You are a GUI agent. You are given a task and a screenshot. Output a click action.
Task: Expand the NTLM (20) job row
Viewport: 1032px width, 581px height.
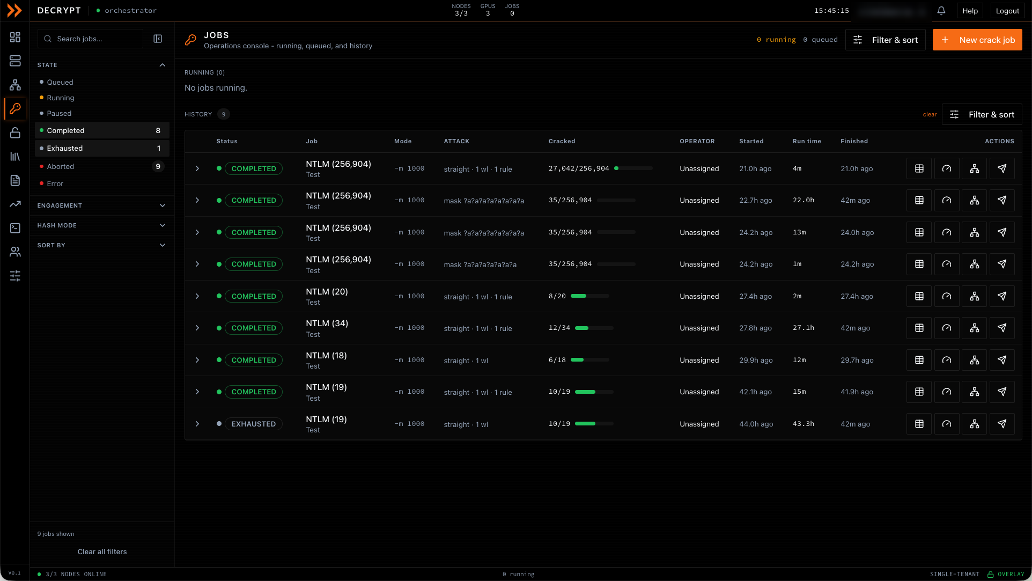197,296
